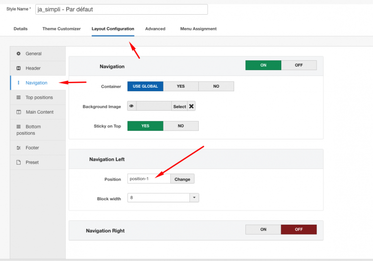Open the Advanced tab

(x=155, y=29)
